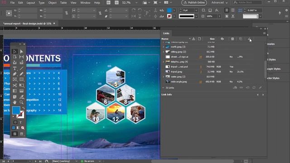
Task: Show next link in Link Info
Action: pyautogui.click(x=263, y=95)
